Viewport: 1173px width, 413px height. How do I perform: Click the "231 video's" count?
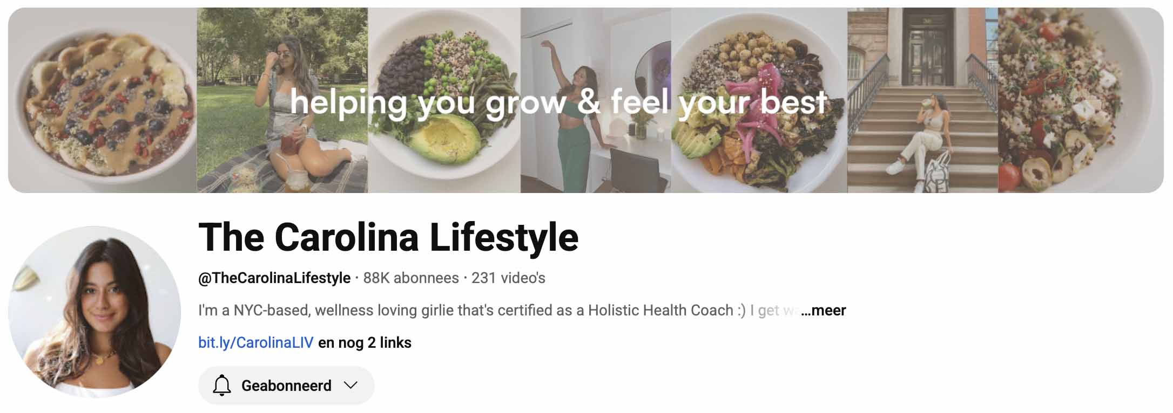508,278
